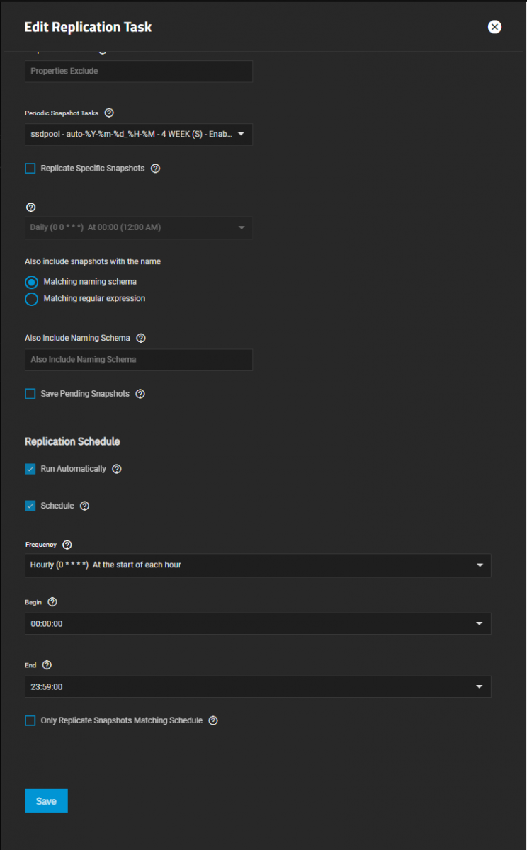This screenshot has height=850, width=527.
Task: Show help for Run Automatically
Action: [x=117, y=469]
